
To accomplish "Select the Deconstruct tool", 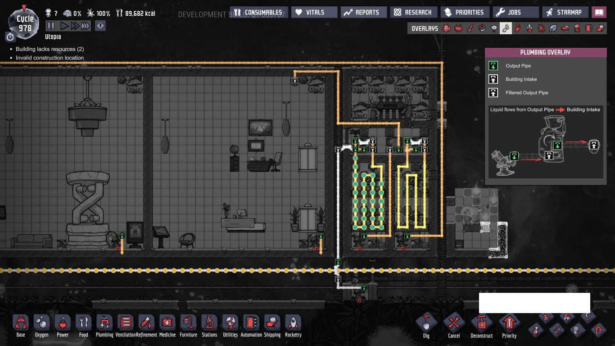I will (482, 326).
